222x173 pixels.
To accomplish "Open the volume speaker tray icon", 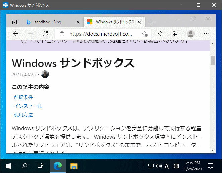I will (159, 166).
